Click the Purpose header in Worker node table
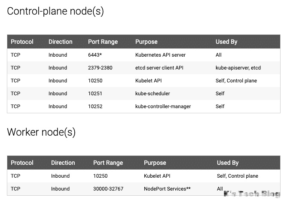The image size is (287, 203). [x=155, y=163]
